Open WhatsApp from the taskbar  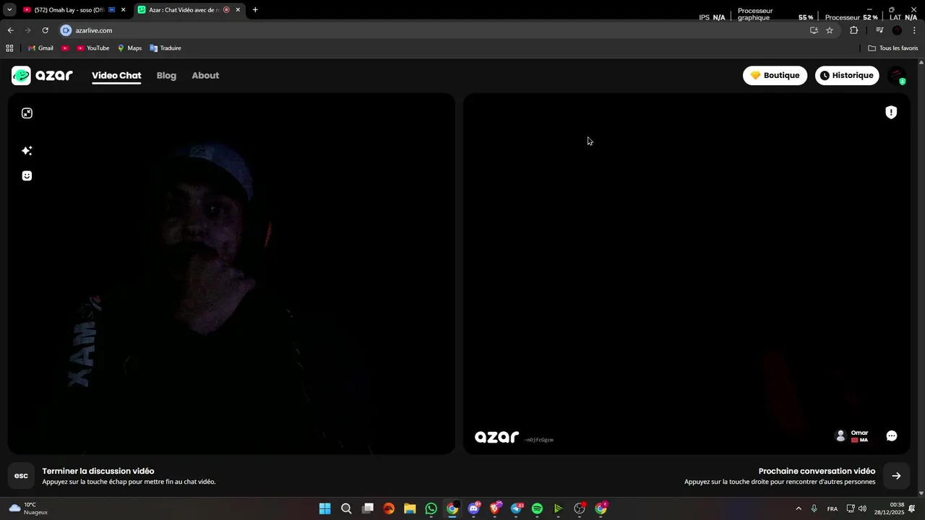[x=431, y=508]
